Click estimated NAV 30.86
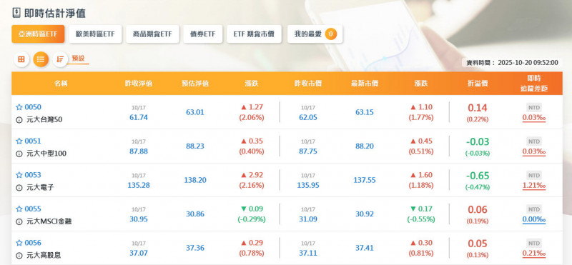The image size is (572, 265). click(195, 214)
